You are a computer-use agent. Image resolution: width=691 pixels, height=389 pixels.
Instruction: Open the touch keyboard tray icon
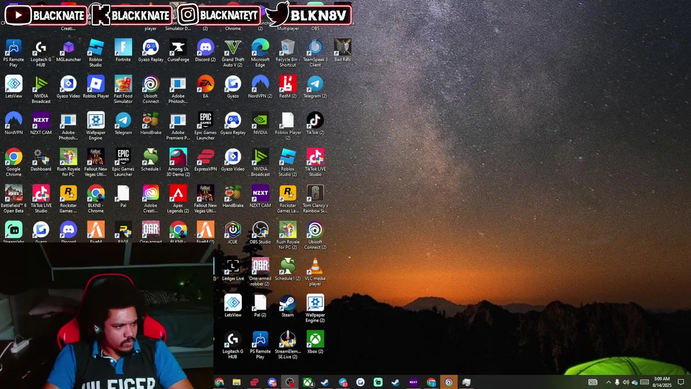coord(645,383)
